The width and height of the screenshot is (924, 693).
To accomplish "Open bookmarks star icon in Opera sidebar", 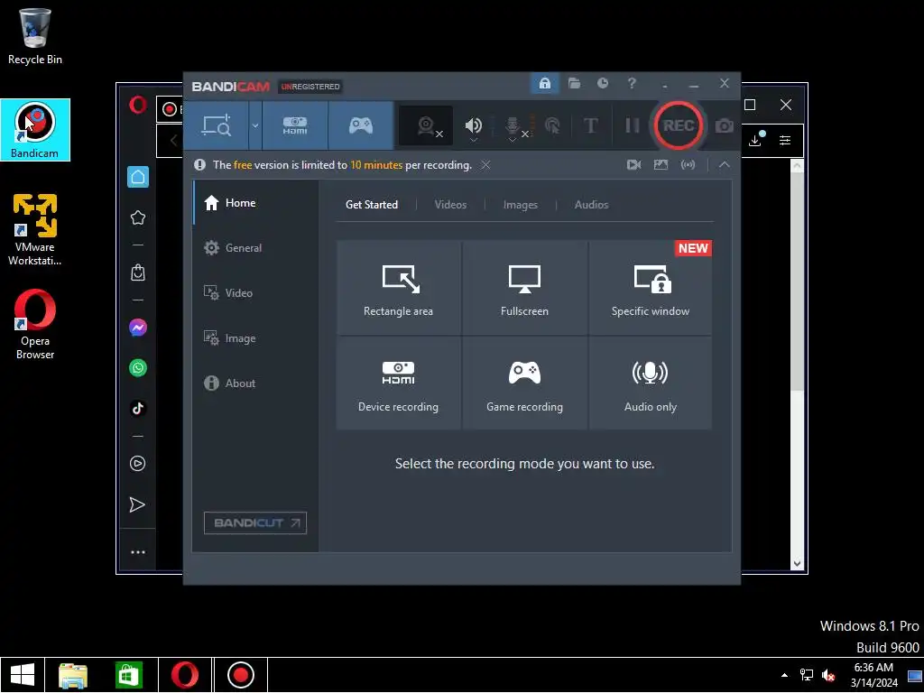I will [x=138, y=217].
